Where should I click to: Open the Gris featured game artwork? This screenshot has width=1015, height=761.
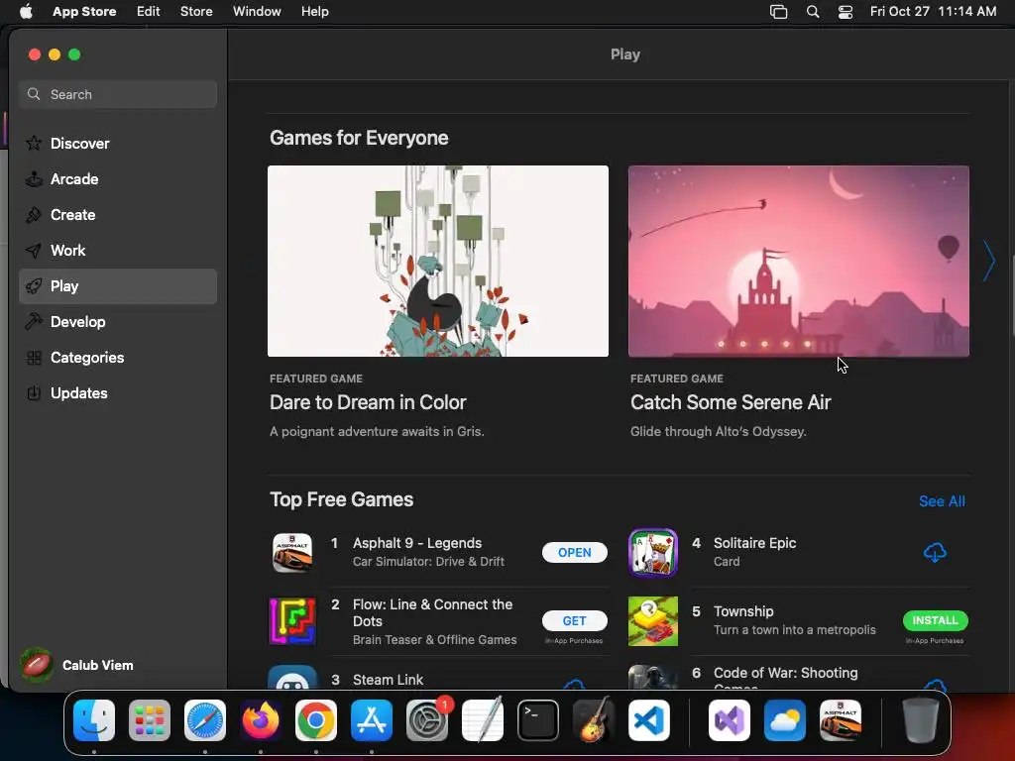click(438, 261)
